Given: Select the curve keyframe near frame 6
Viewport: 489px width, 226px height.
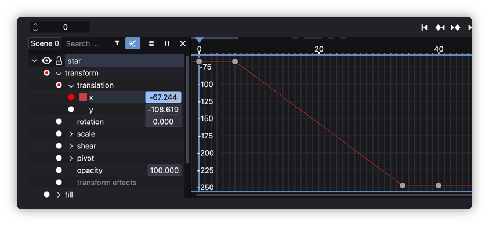Looking at the screenshot, I should pyautogui.click(x=235, y=61).
